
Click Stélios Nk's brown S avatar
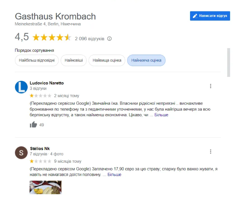tap(21, 153)
